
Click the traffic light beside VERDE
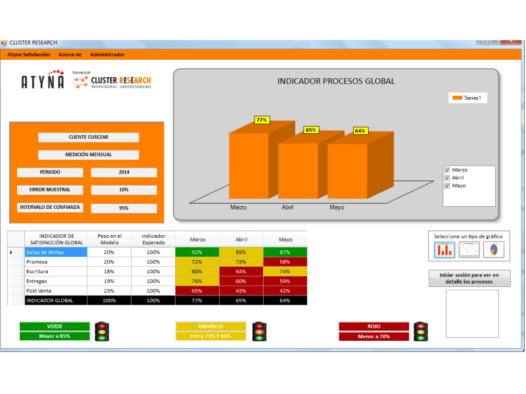click(101, 331)
